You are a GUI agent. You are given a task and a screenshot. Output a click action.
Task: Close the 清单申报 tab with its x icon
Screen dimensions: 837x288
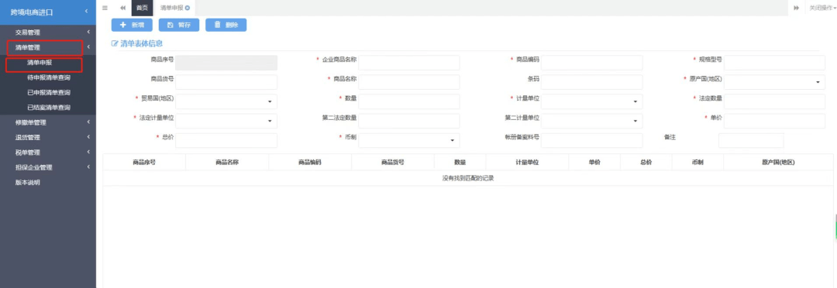[x=188, y=8]
